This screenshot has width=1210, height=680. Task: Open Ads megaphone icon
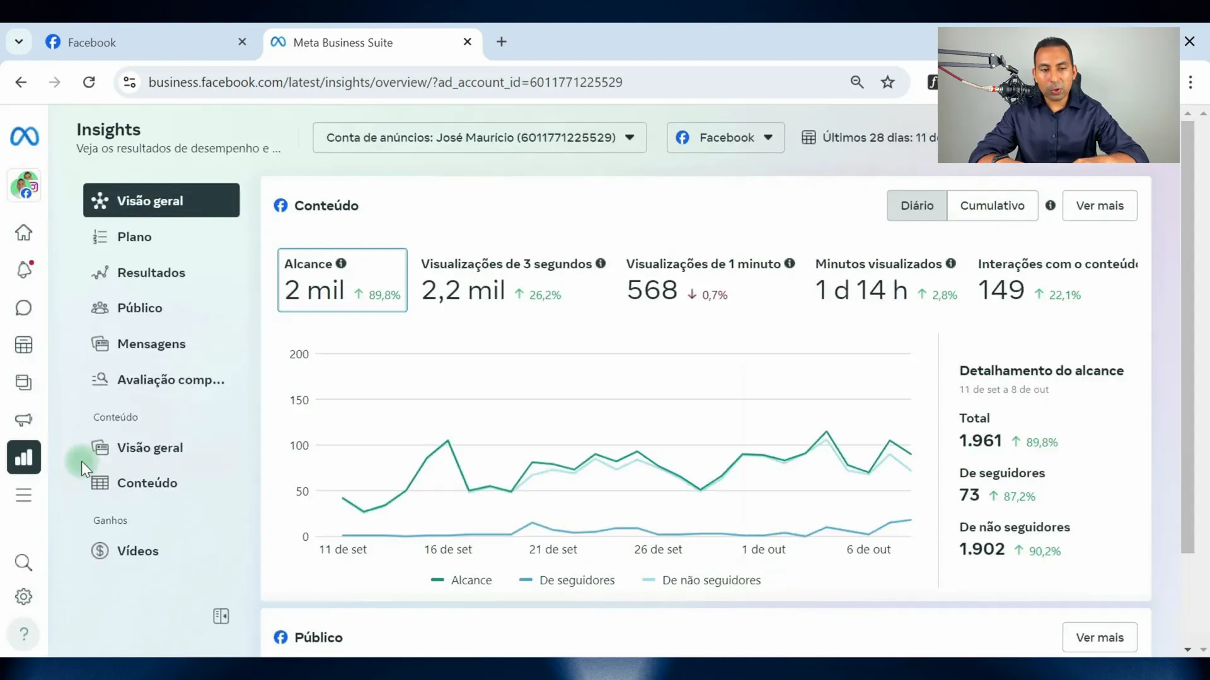[24, 419]
